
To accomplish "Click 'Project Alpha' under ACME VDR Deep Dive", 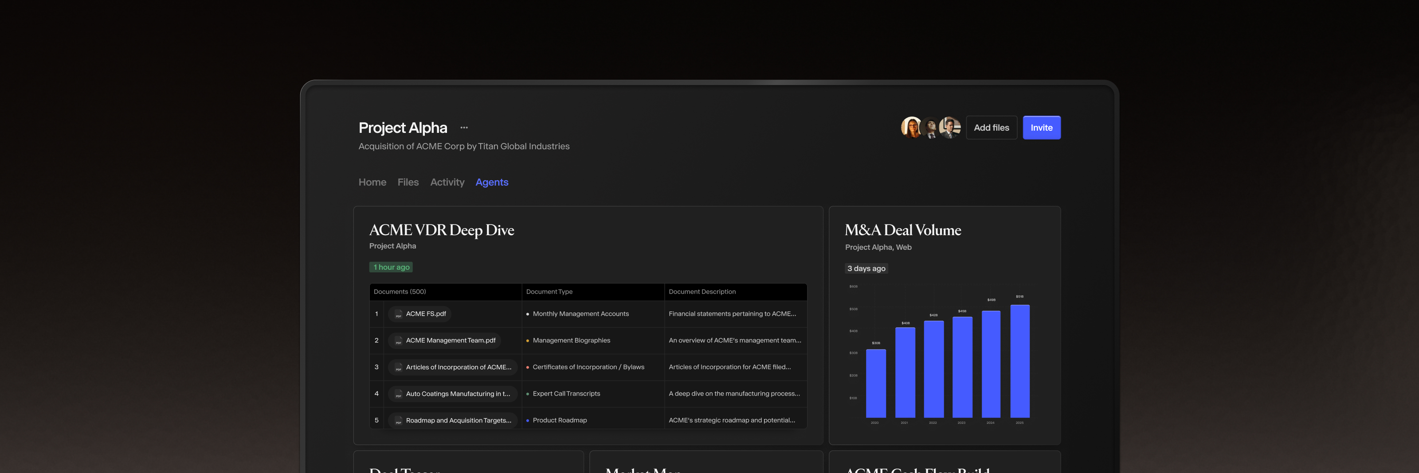I will tap(392, 246).
